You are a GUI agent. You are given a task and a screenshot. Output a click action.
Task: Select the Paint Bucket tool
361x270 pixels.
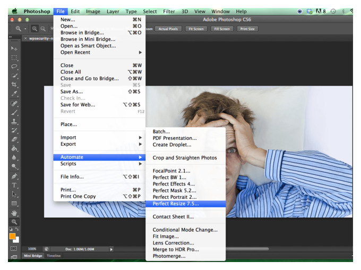tap(14, 148)
